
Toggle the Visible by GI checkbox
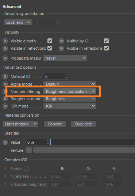tap(106, 41)
